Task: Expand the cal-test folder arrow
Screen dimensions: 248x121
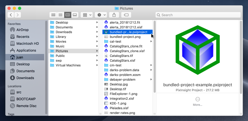Action: 151,42
